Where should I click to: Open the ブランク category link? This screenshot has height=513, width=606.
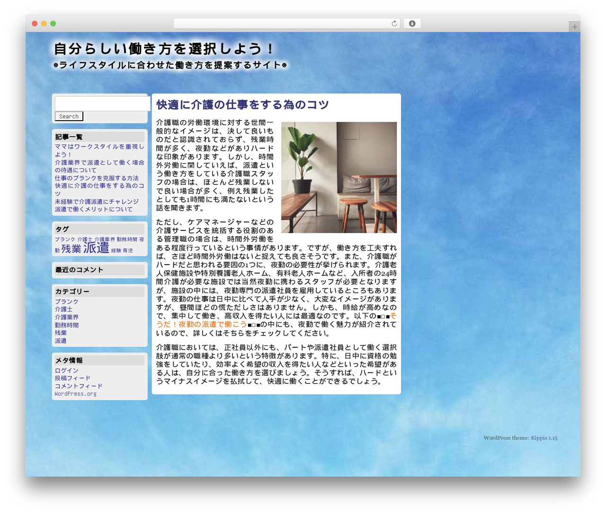coord(67,301)
